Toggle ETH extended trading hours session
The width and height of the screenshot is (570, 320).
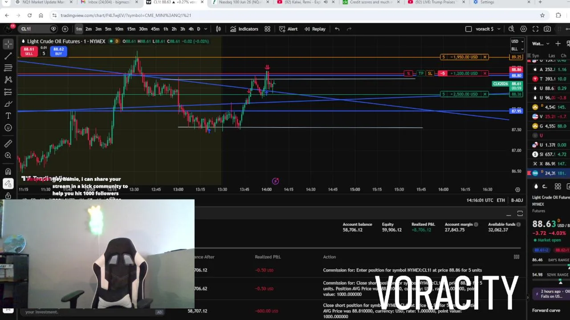[x=501, y=200]
